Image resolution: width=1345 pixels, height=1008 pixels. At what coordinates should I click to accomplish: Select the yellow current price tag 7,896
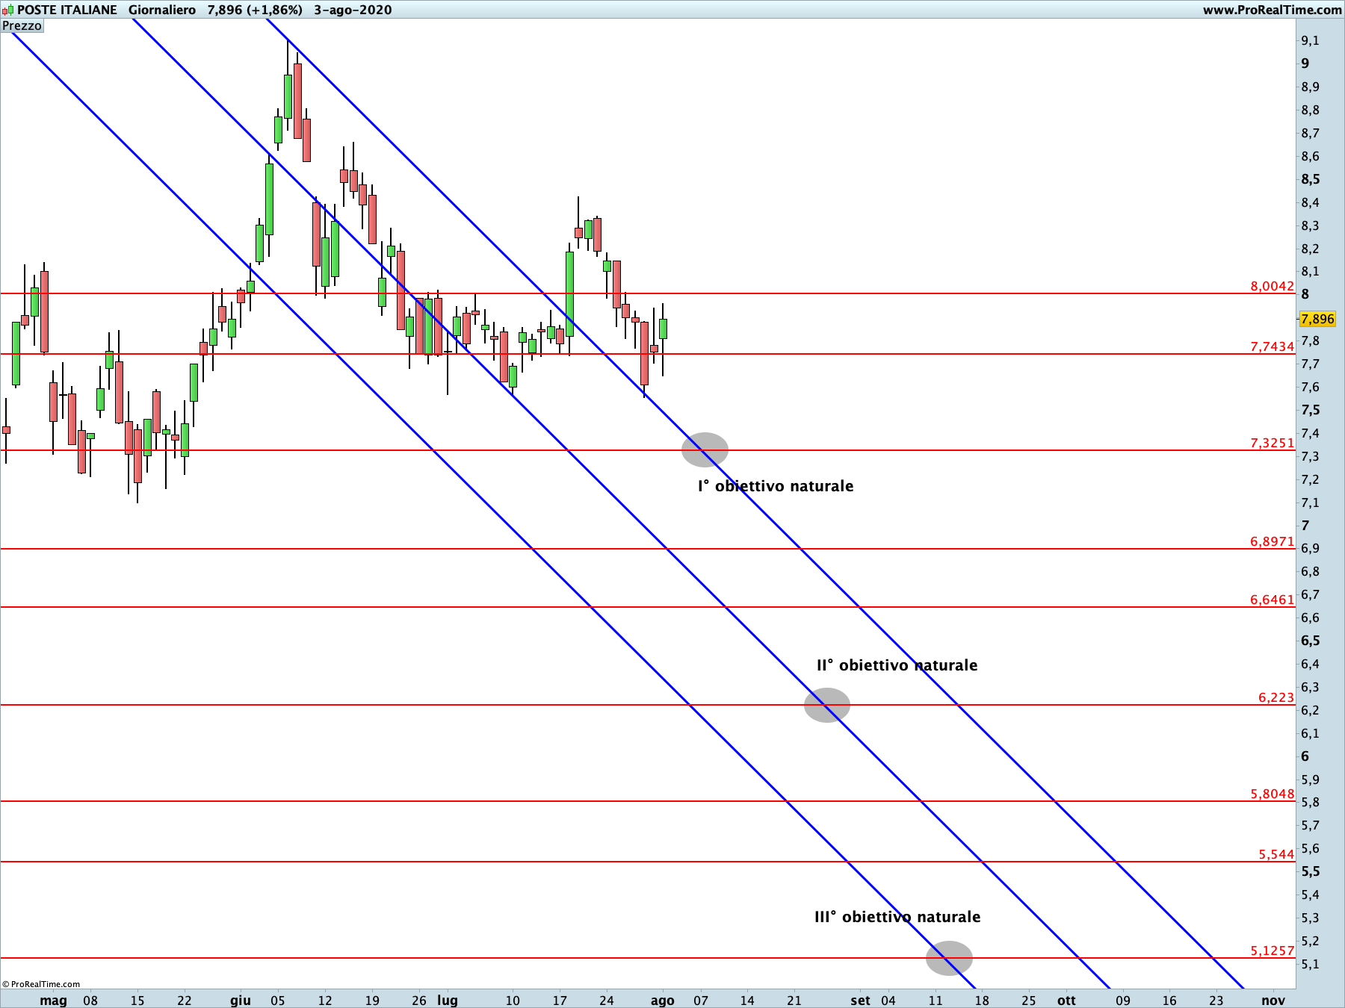coord(1317,319)
